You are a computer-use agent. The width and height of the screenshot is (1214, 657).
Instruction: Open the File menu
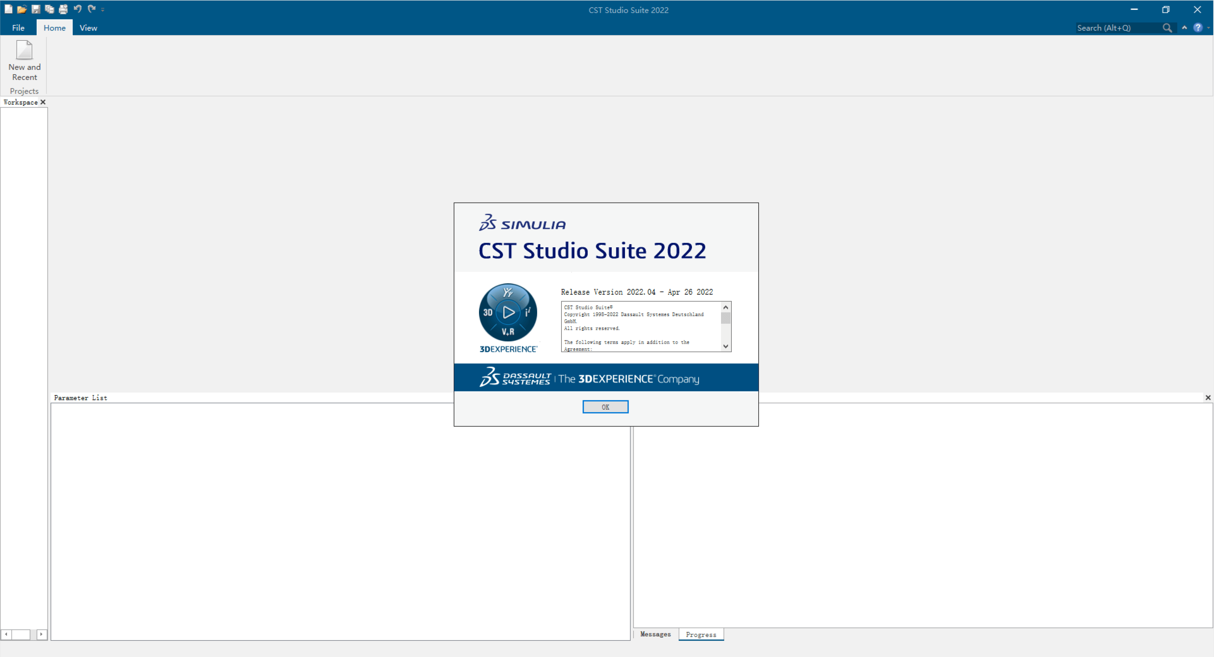(18, 27)
